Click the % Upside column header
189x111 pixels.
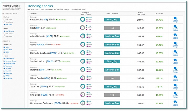(x=159, y=14)
